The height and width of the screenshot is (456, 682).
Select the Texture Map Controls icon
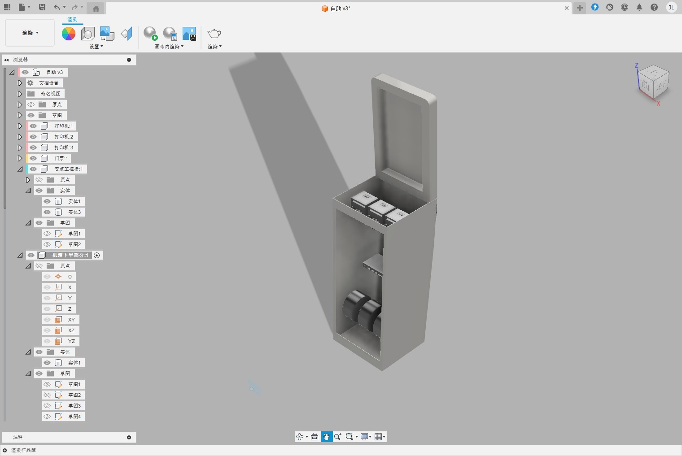click(127, 34)
